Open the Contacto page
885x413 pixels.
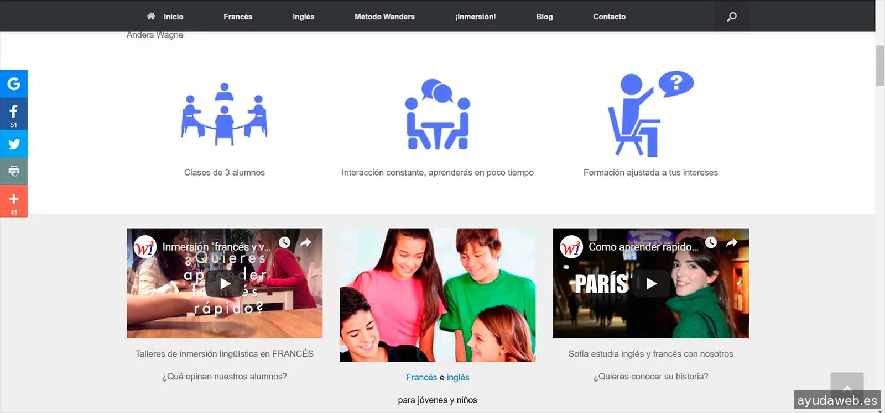pyautogui.click(x=609, y=17)
